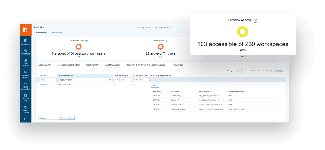
Task: Toggle the orange filter icon
Action: click(x=228, y=71)
